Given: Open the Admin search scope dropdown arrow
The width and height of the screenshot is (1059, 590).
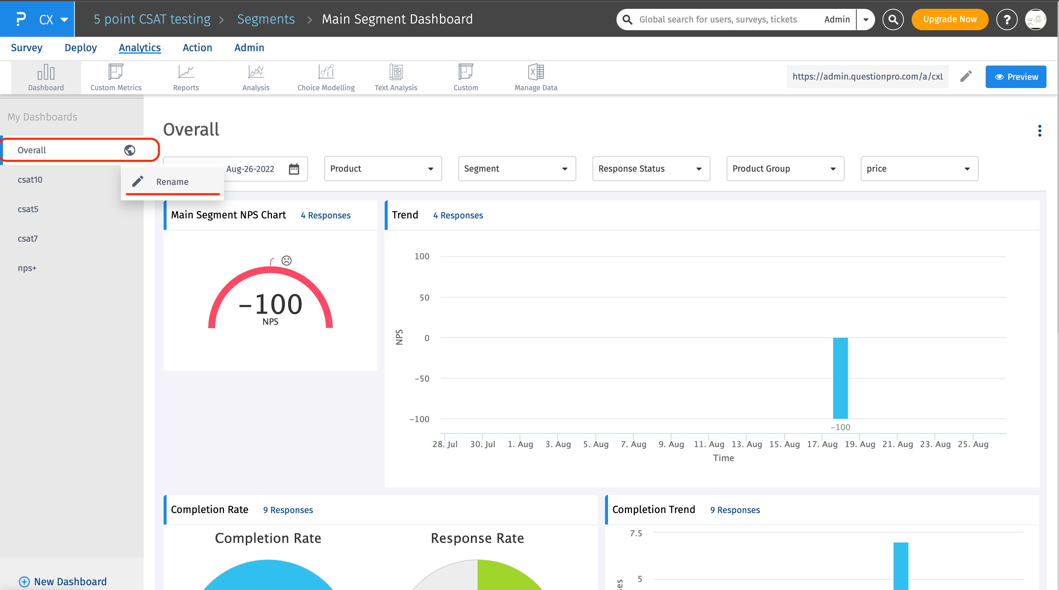Looking at the screenshot, I should click(866, 19).
